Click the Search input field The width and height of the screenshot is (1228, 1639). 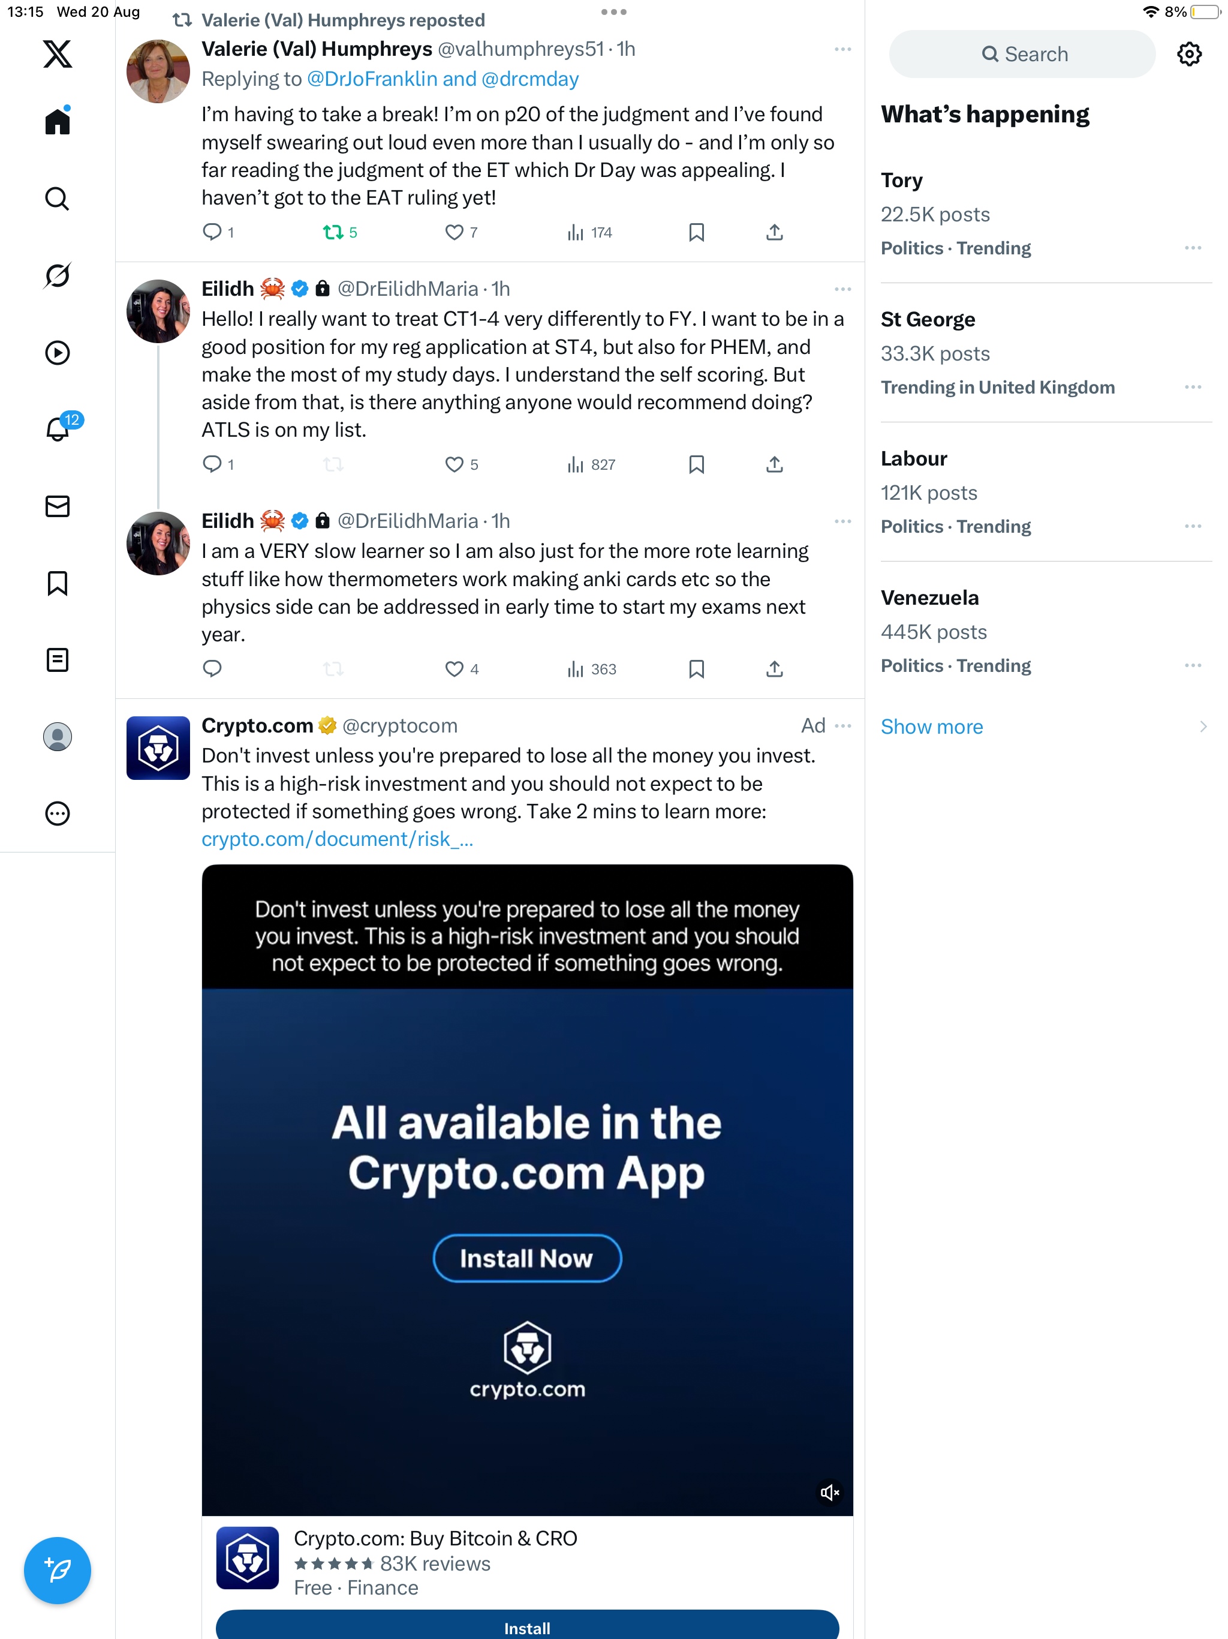pyautogui.click(x=1022, y=54)
